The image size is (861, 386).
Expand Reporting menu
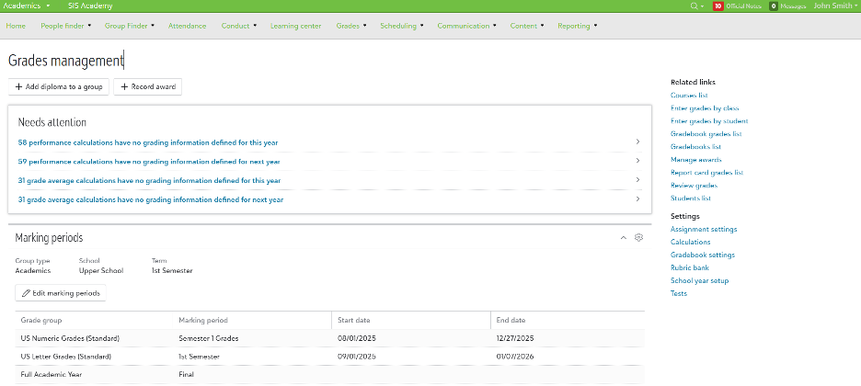pos(577,26)
